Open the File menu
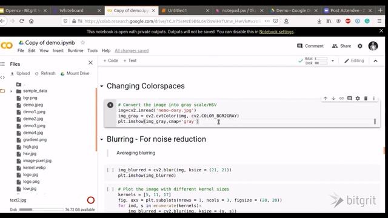Viewport: 388px width, 218px height. [21, 51]
